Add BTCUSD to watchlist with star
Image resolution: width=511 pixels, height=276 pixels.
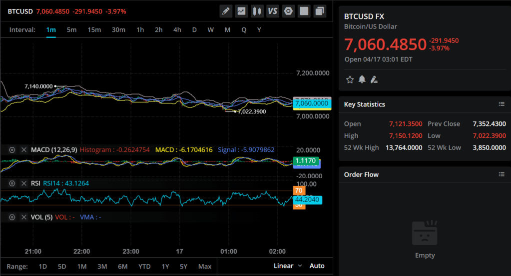[x=350, y=79]
